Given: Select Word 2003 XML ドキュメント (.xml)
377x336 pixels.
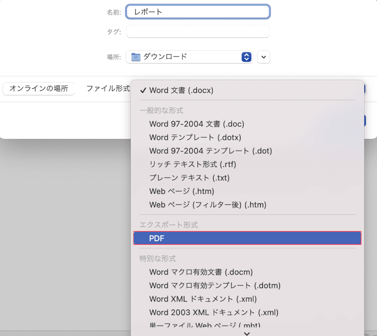Looking at the screenshot, I should coord(247,312).
